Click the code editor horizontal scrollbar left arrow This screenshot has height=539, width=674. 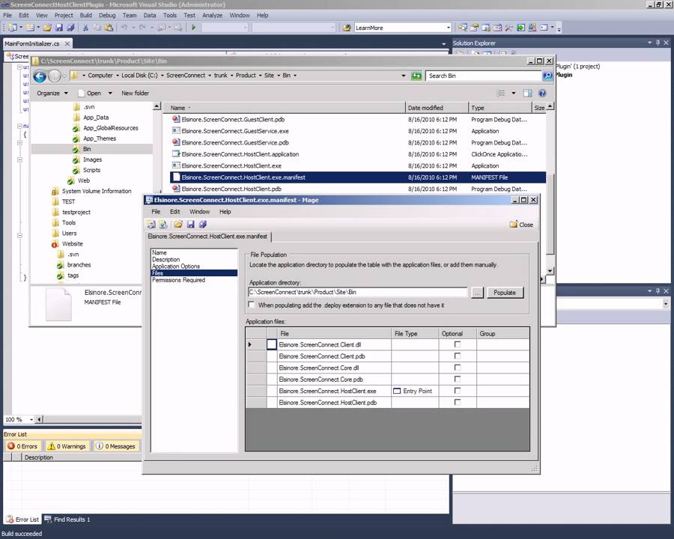tap(39, 419)
